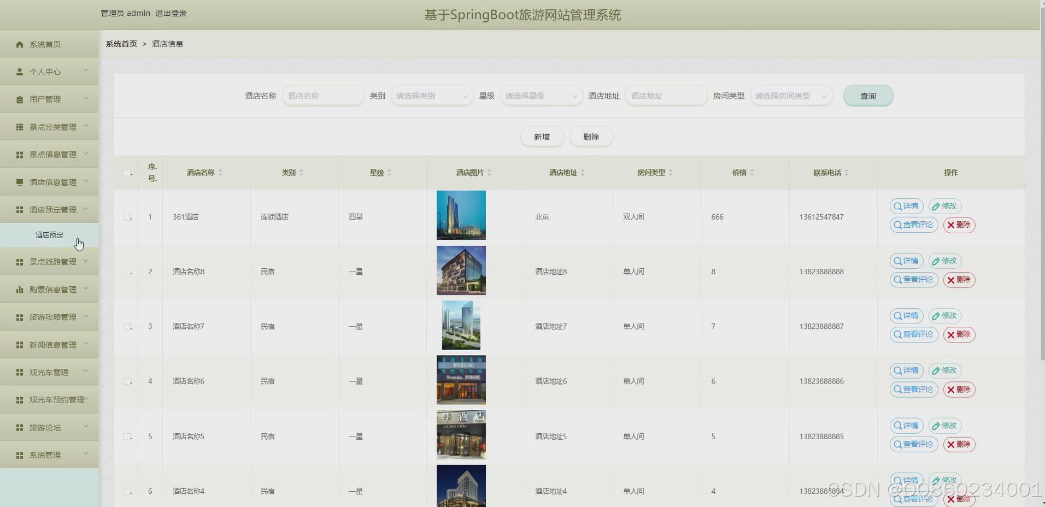Click 查看评论 for 酒店名称7
The height and width of the screenshot is (507, 1045).
(914, 334)
